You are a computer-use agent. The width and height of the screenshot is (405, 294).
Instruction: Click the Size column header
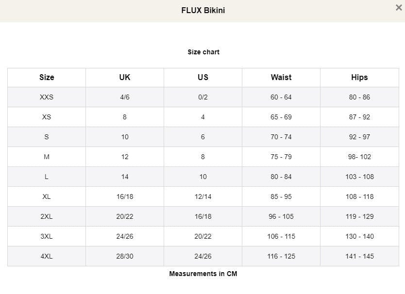(46, 77)
